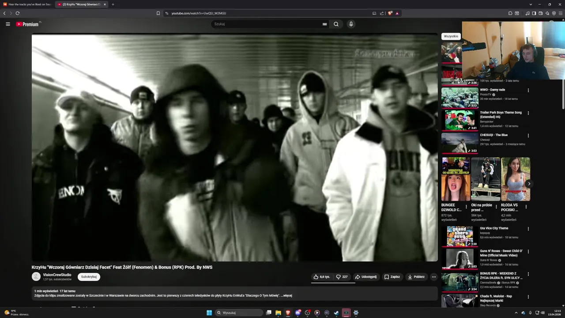Open VisionCrewStudio channel avatar
The height and width of the screenshot is (318, 565).
pyautogui.click(x=36, y=277)
